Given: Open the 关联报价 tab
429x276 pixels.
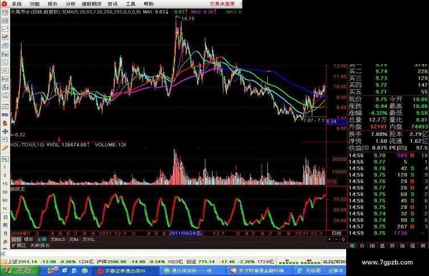Looking at the screenshot, I should pos(40,245).
